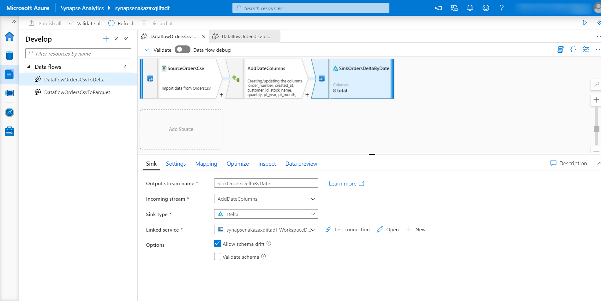Open the canvas search magnifier icon
Image resolution: width=601 pixels, height=301 pixels.
(596, 84)
